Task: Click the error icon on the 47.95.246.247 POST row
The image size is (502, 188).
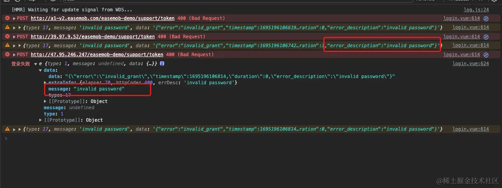Action: point(7,55)
